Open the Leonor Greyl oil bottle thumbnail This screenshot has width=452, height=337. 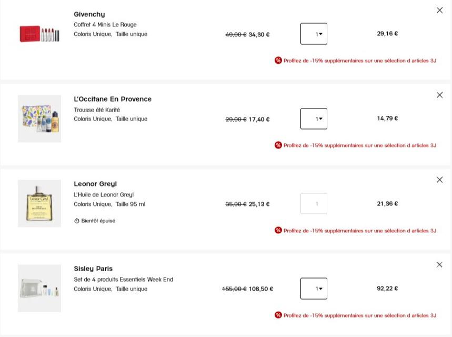pyautogui.click(x=39, y=203)
